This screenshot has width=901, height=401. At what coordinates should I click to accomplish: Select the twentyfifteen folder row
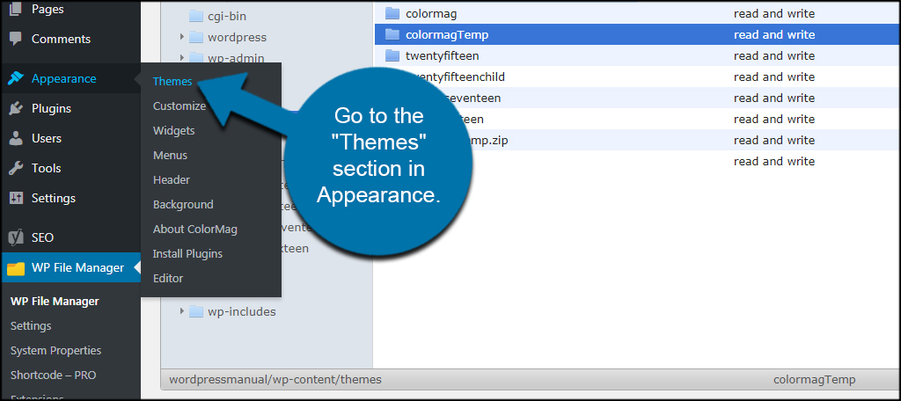[x=637, y=55]
